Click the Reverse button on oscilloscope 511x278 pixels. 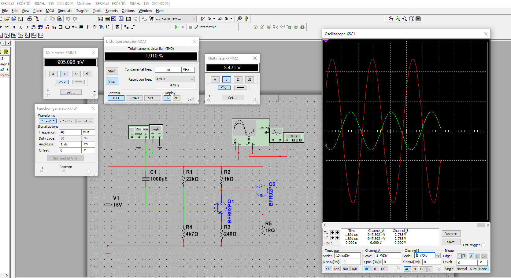coord(451,234)
